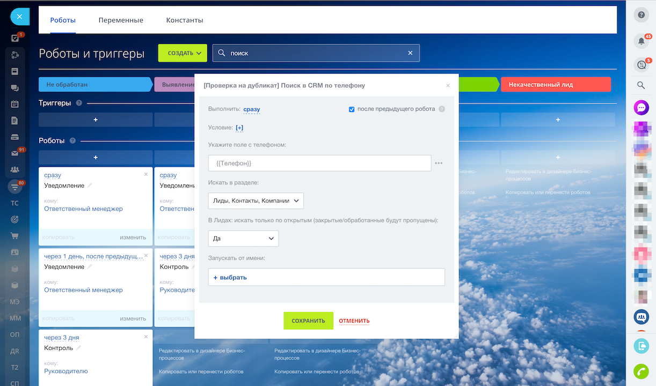Screen dimensions: 656x386
Task: Open Tasks icon with badge 1 in sidebar
Action: [x=16, y=38]
